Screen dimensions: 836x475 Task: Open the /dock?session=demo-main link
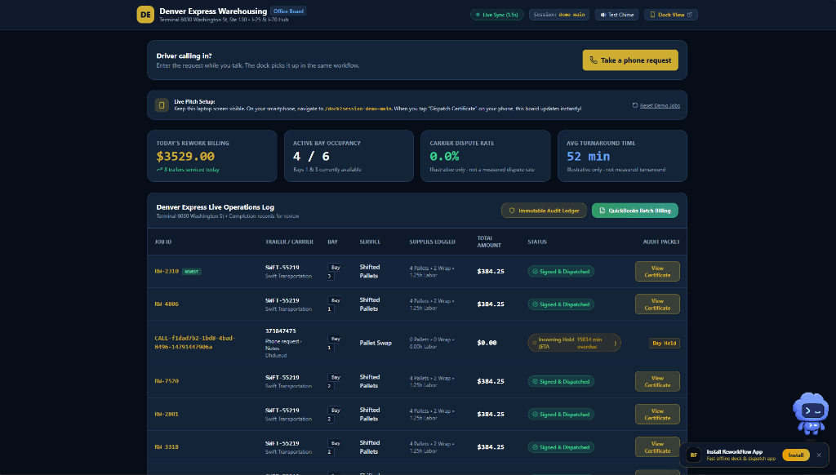pyautogui.click(x=358, y=109)
